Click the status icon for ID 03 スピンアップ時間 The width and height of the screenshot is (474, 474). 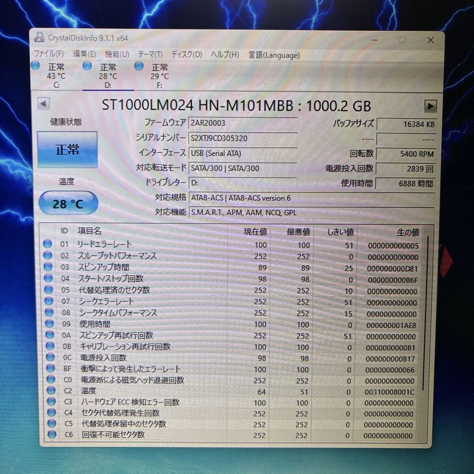coord(48,267)
